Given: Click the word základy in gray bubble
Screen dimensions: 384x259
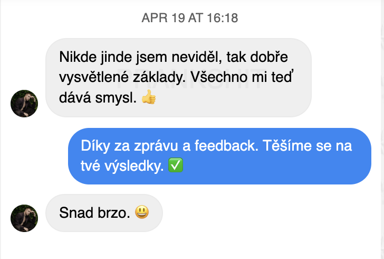Looking at the screenshot, I should point(159,77).
